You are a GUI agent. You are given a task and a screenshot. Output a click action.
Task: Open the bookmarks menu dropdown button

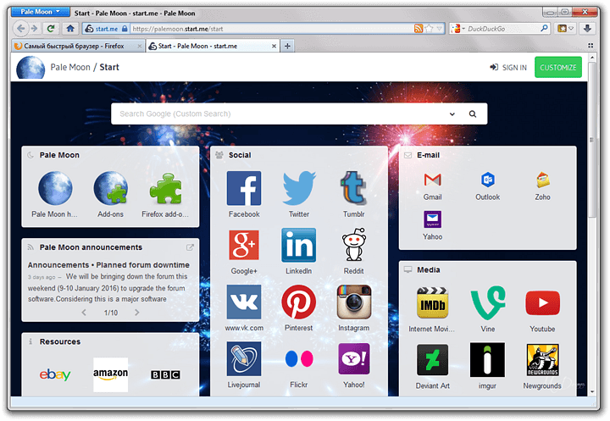tap(566, 29)
